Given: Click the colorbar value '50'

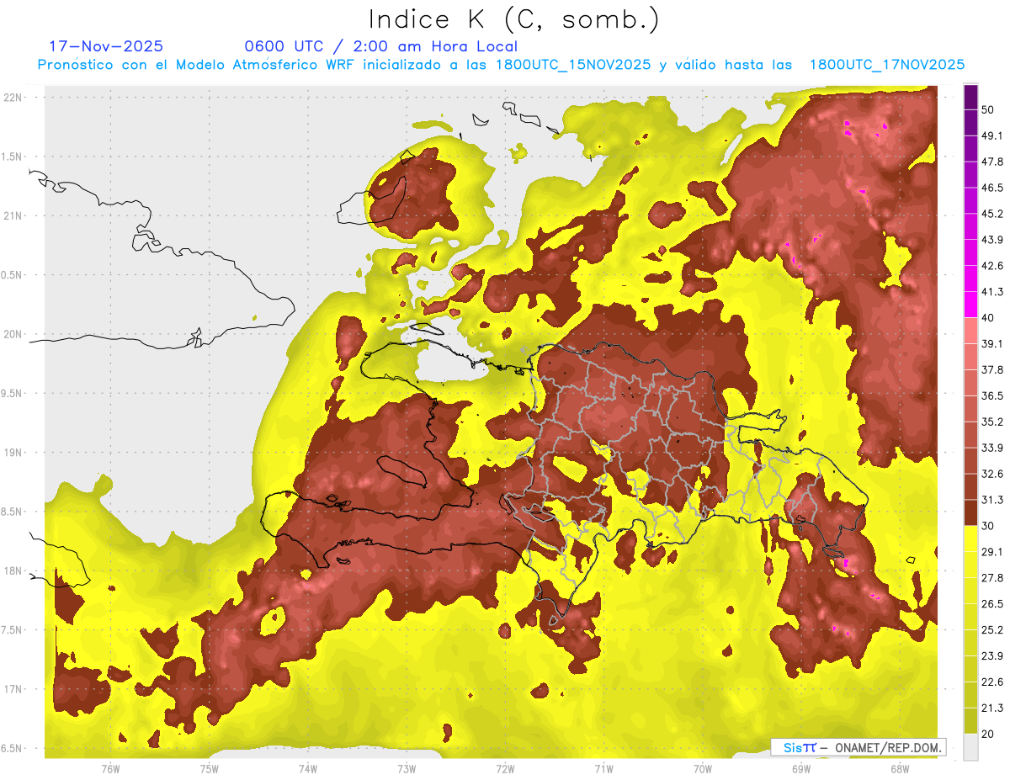Looking at the screenshot, I should (x=988, y=110).
